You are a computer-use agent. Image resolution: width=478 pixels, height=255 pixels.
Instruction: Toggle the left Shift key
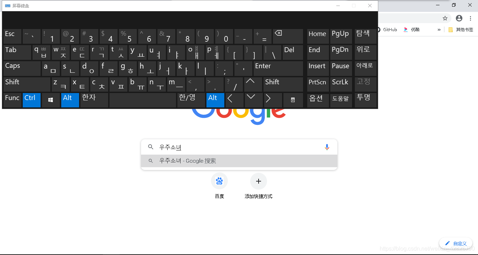27,84
